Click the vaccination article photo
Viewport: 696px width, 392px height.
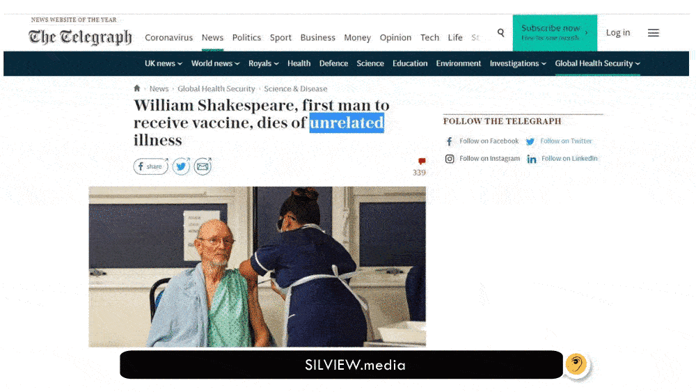click(257, 267)
